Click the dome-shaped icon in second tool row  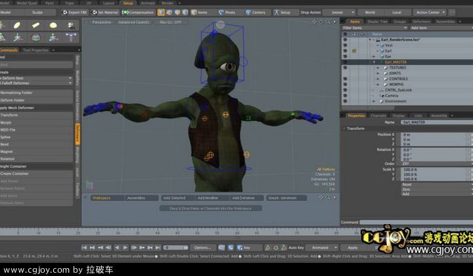(x=35, y=37)
